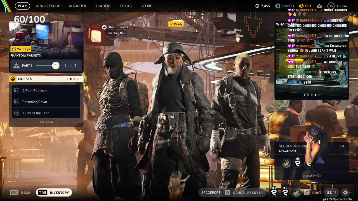Open settings with the gear icon
This screenshot has width=358, height=201.
click(x=345, y=193)
